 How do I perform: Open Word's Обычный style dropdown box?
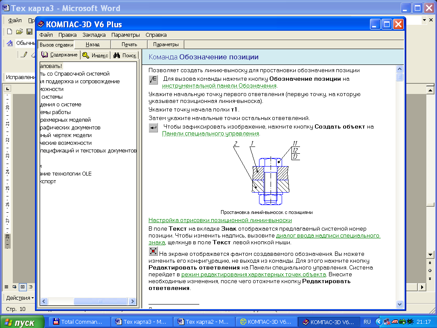tap(25, 43)
